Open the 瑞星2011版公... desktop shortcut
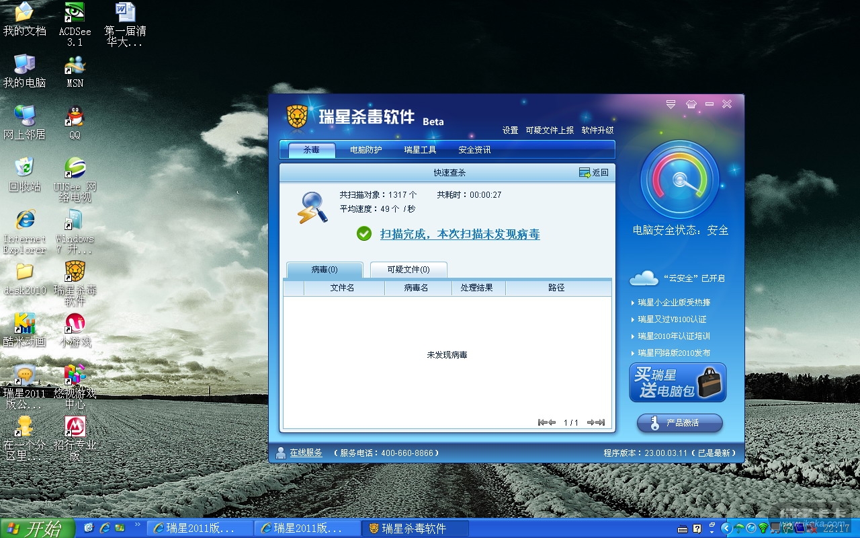This screenshot has width=860, height=538. tap(24, 388)
